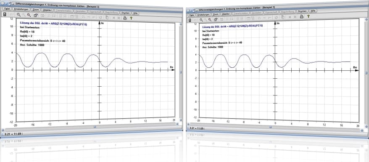Viewport: 369px width, 162px height.
Task: Open the Einstellungen menu in the left window
Action: [21, 9]
